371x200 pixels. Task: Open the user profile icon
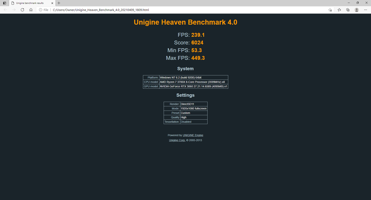[x=357, y=10]
